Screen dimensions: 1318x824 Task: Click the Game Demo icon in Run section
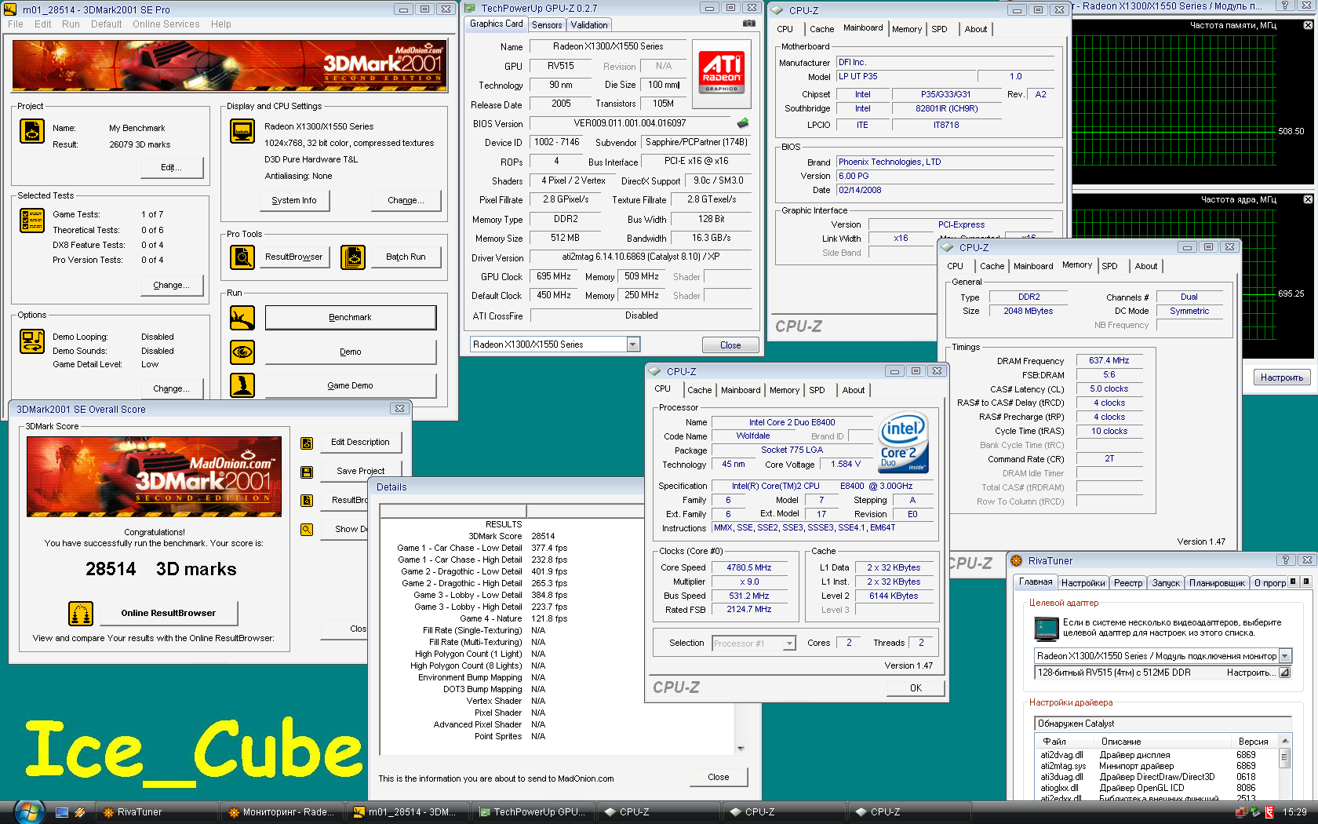pos(242,385)
